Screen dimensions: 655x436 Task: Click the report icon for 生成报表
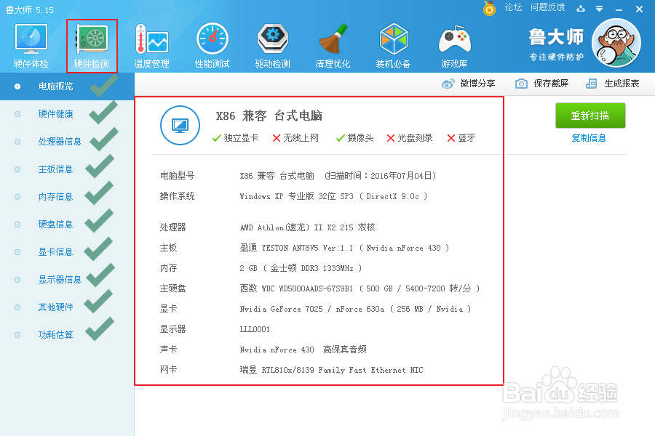591,84
